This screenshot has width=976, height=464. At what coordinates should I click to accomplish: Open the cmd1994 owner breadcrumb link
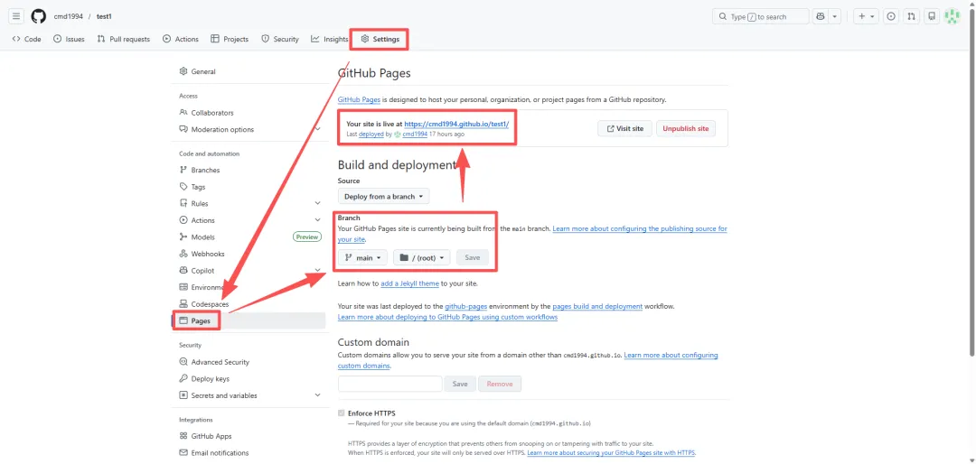(x=67, y=16)
